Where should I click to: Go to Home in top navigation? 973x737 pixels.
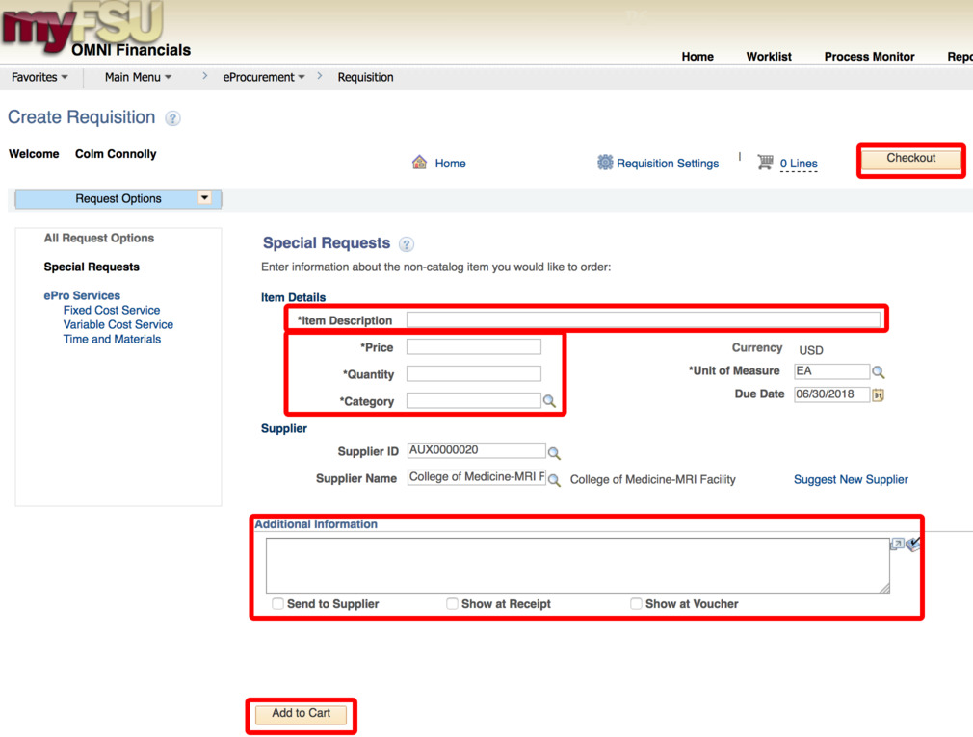697,57
